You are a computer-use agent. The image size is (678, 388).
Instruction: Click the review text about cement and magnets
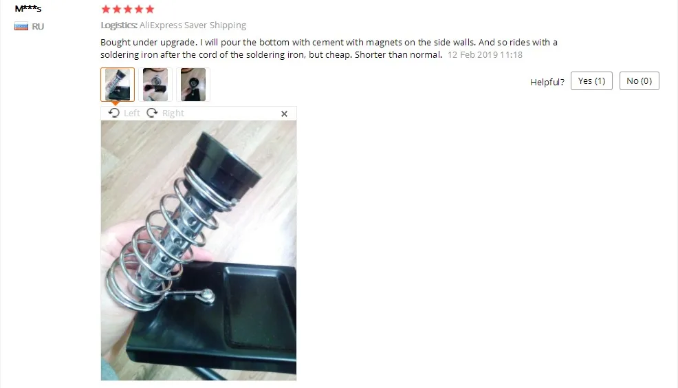(x=329, y=48)
